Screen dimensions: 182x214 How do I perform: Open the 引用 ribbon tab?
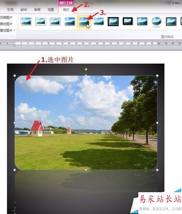point(10,10)
